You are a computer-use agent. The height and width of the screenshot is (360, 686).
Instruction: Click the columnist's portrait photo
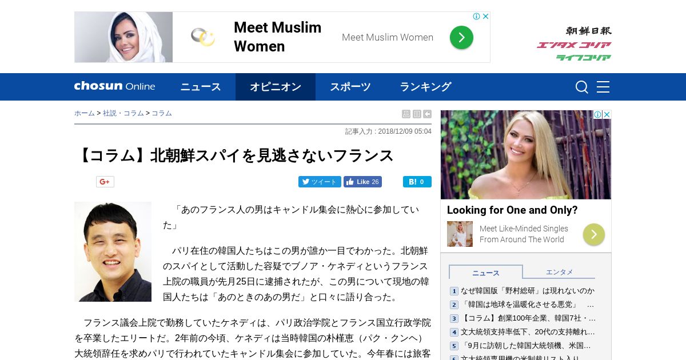coord(113,251)
